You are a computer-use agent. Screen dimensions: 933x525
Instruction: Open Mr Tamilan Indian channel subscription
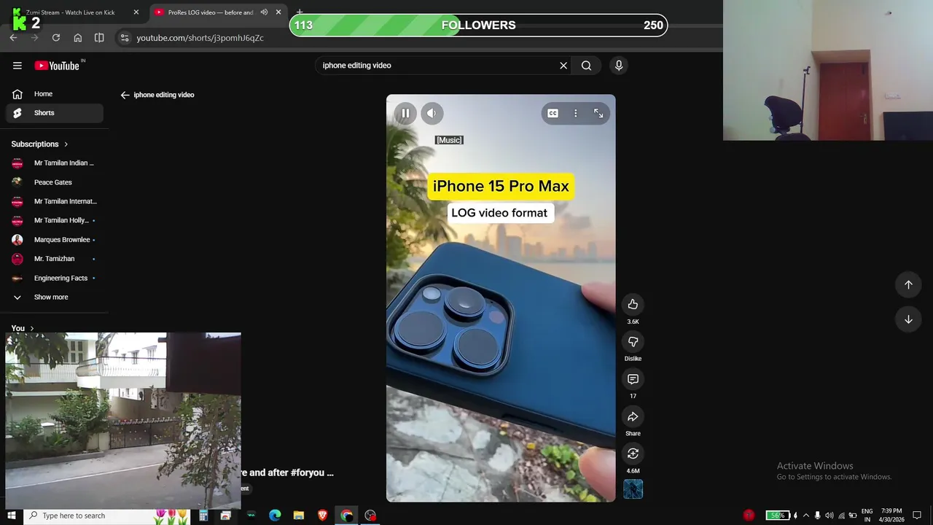point(55,163)
